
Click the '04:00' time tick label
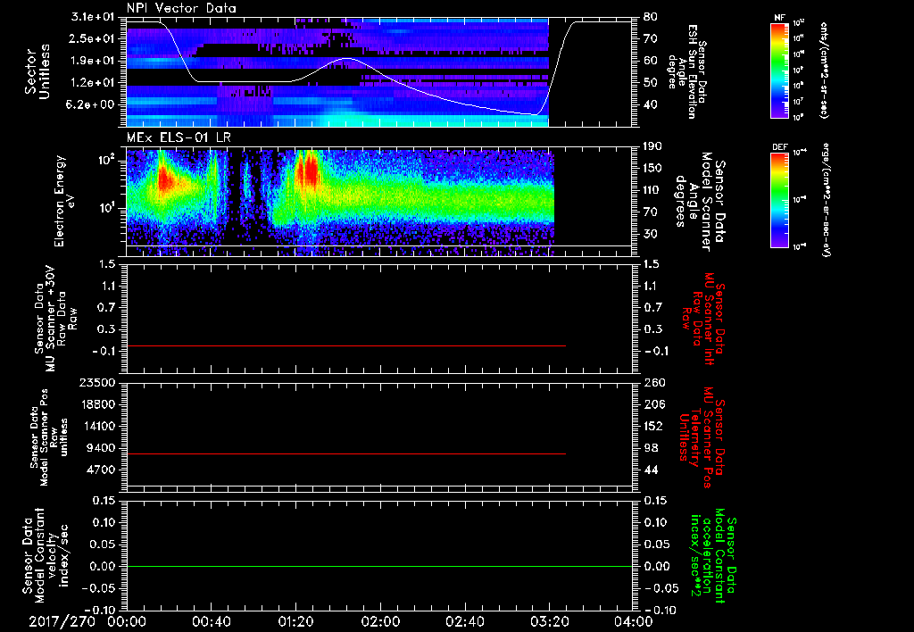[633, 621]
